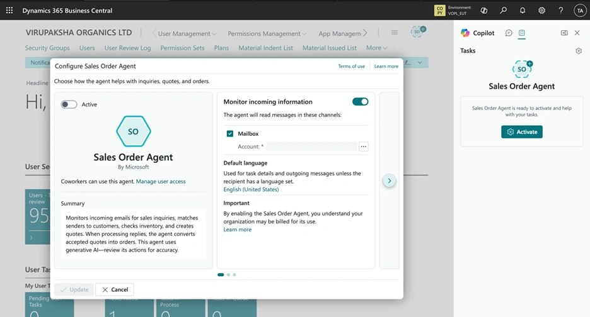Click the mailbox Account input field

tap(311, 147)
